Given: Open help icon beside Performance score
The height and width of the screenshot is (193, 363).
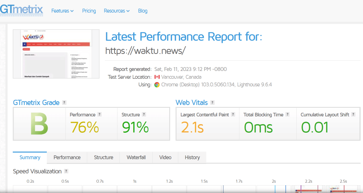Looking at the screenshot, I should (100, 115).
